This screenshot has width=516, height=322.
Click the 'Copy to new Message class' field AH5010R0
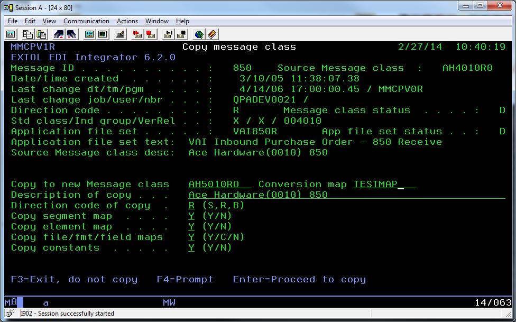coord(220,185)
